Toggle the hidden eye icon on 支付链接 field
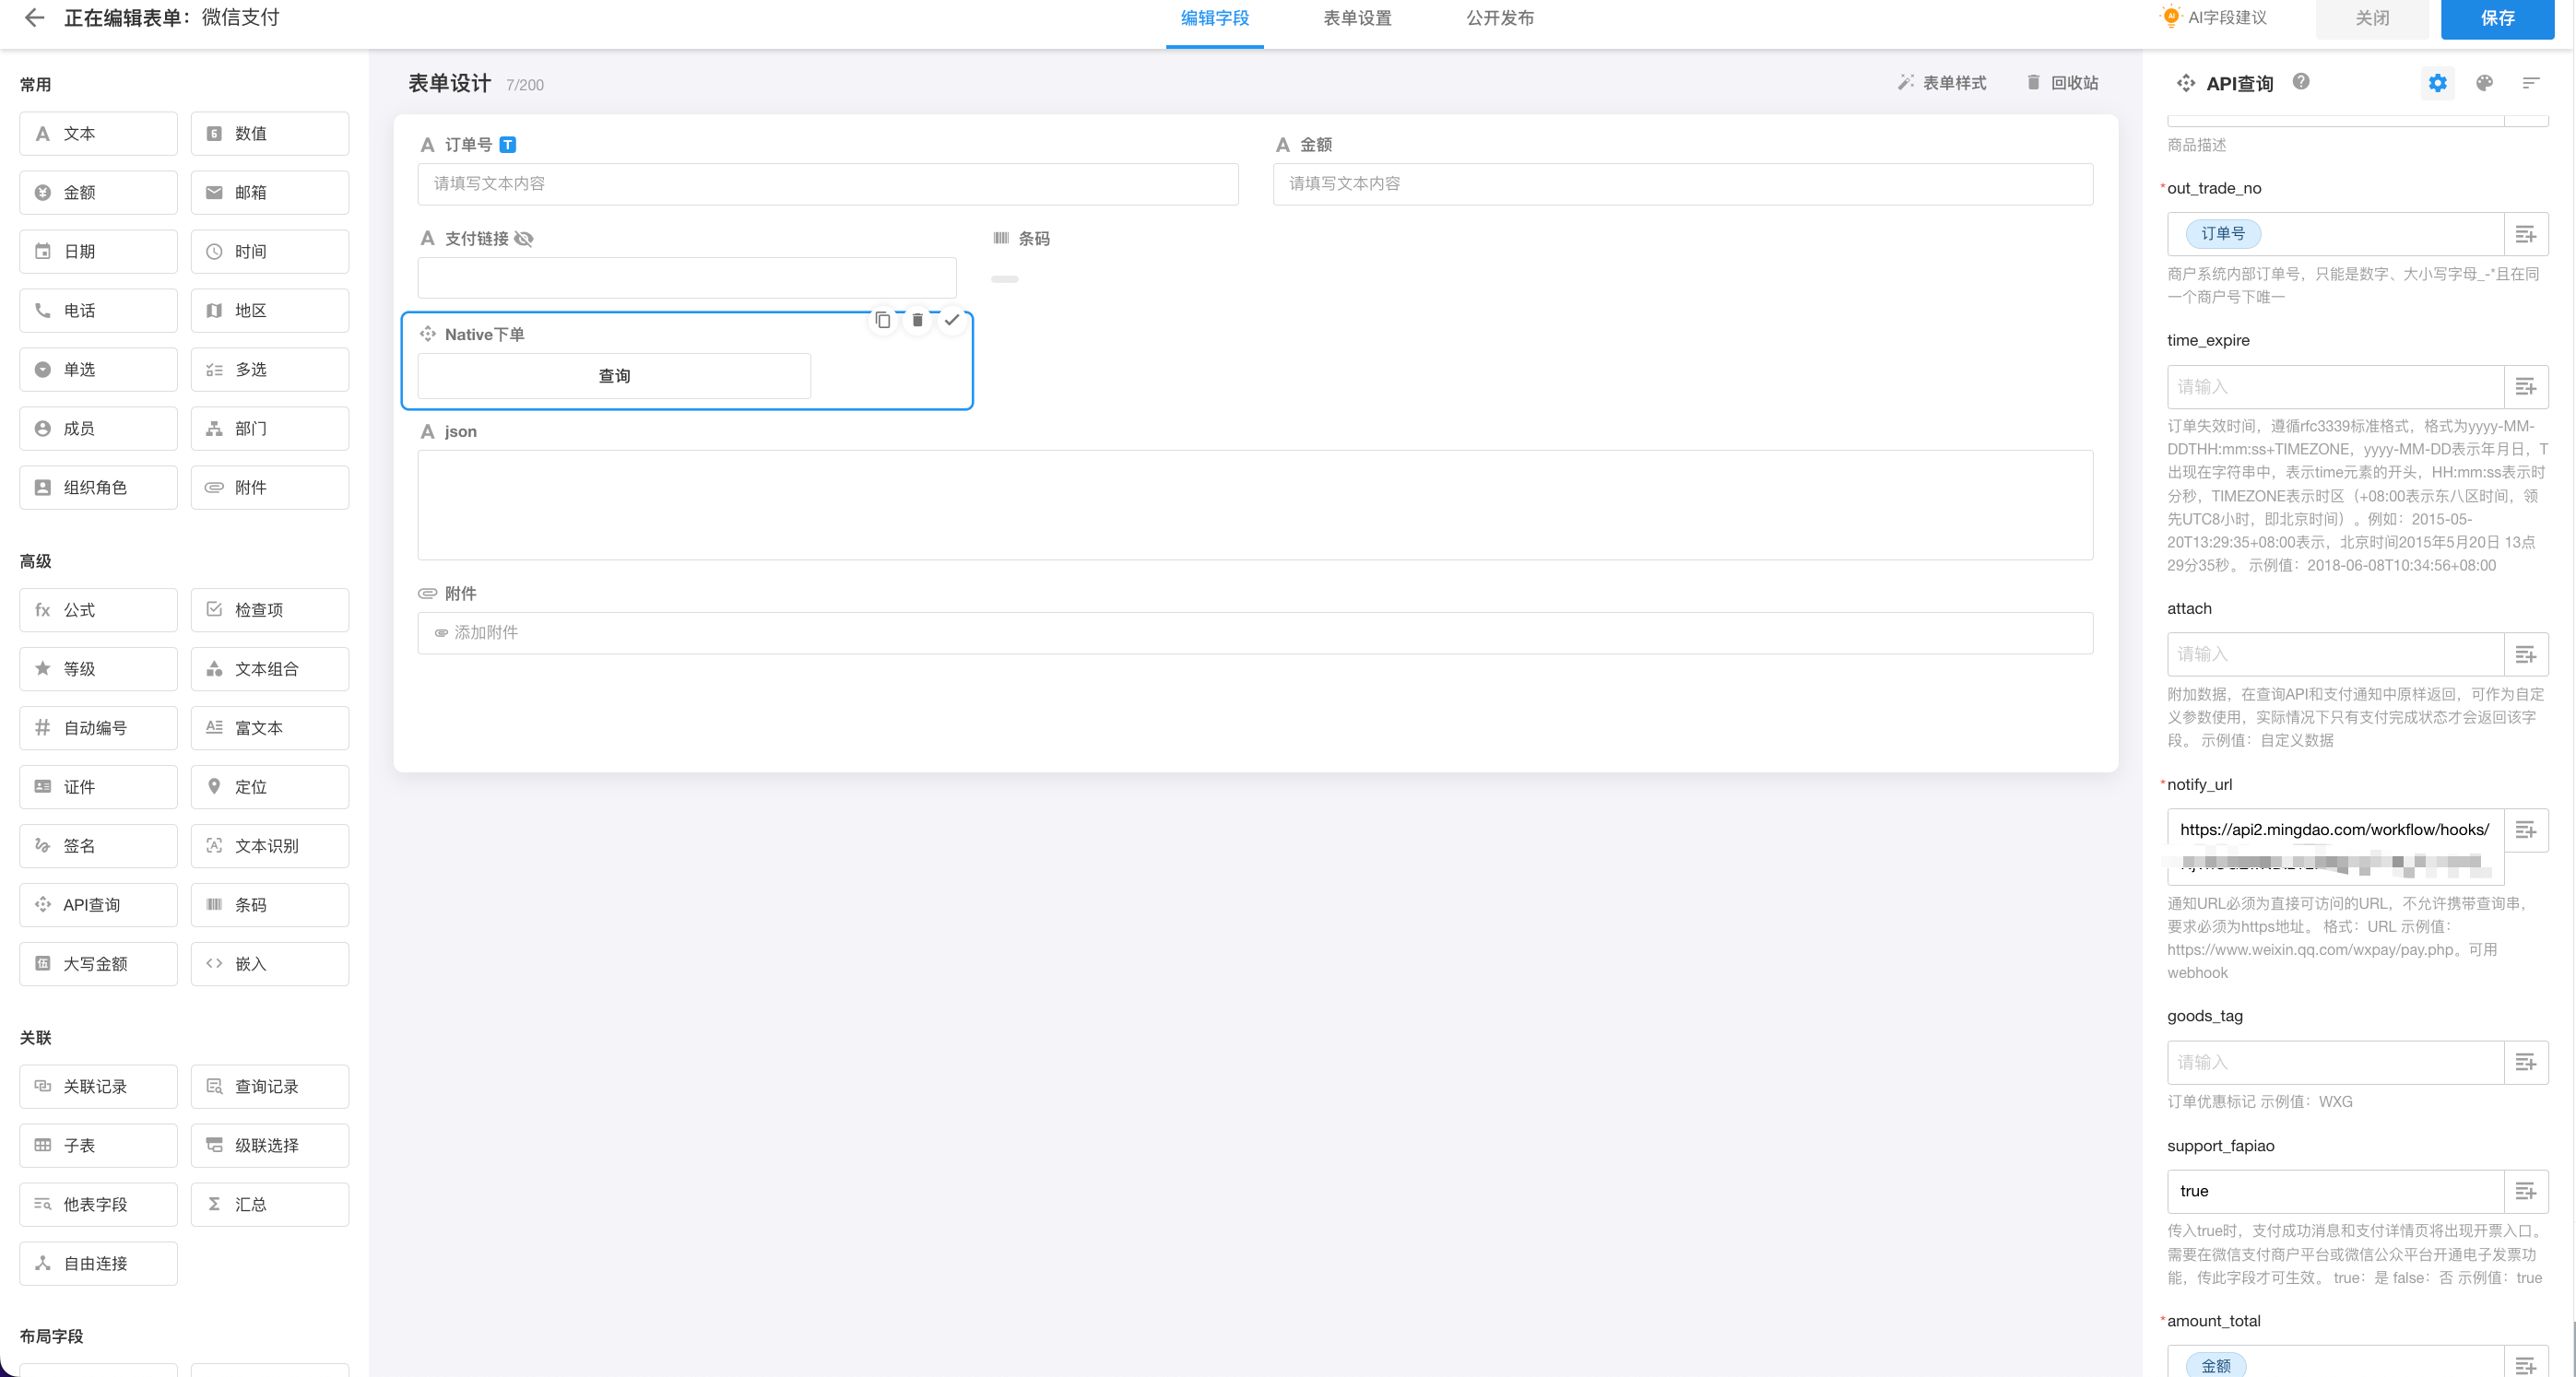The width and height of the screenshot is (2576, 1377). 524,239
